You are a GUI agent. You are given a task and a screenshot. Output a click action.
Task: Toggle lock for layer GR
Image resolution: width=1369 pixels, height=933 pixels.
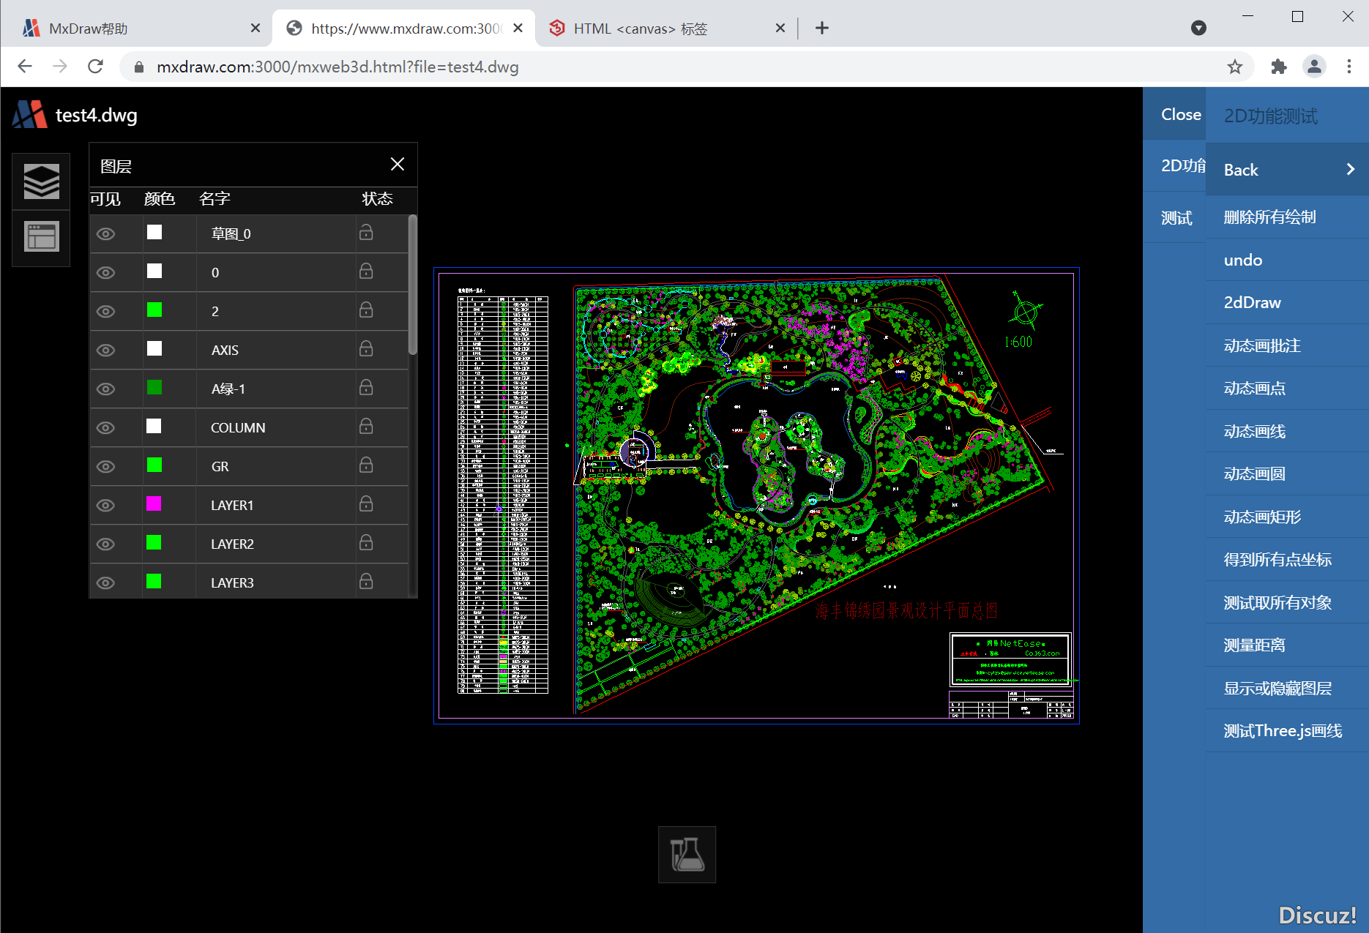click(366, 465)
